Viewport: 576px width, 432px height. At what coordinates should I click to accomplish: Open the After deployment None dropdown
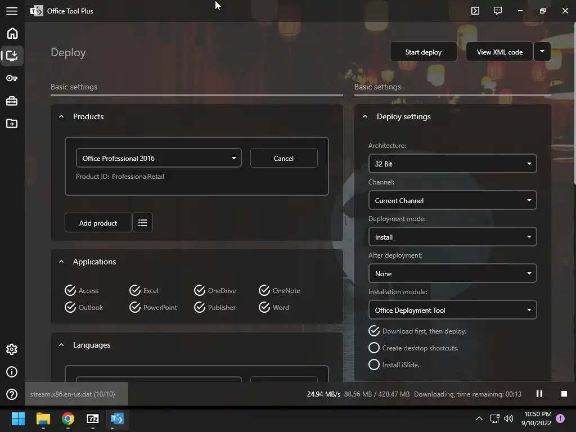coord(453,274)
